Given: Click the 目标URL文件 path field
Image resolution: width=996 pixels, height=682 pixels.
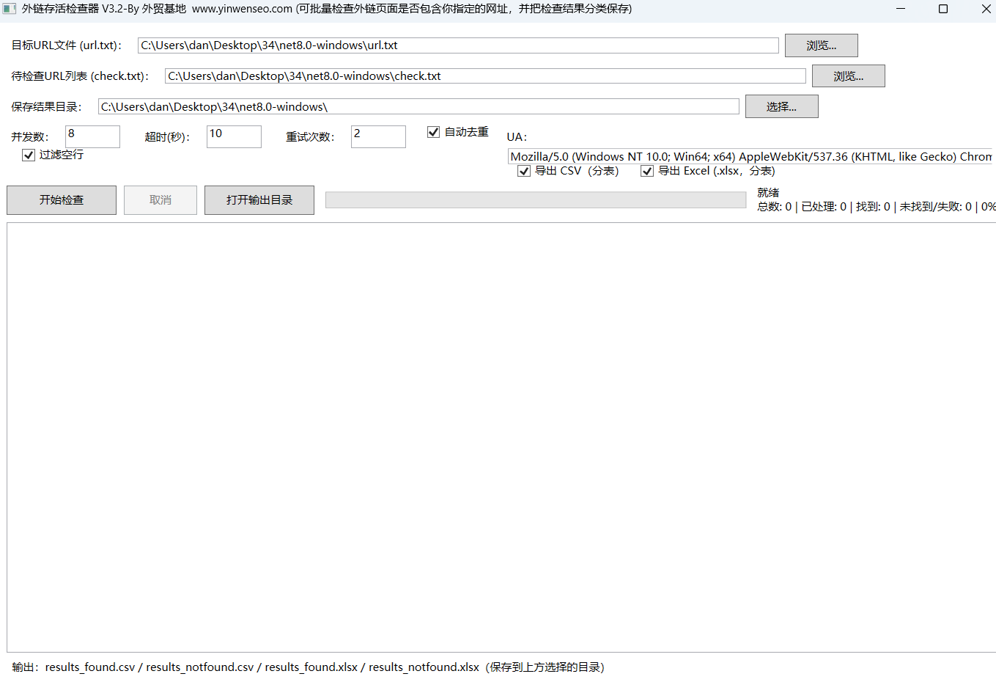Looking at the screenshot, I should coord(458,45).
